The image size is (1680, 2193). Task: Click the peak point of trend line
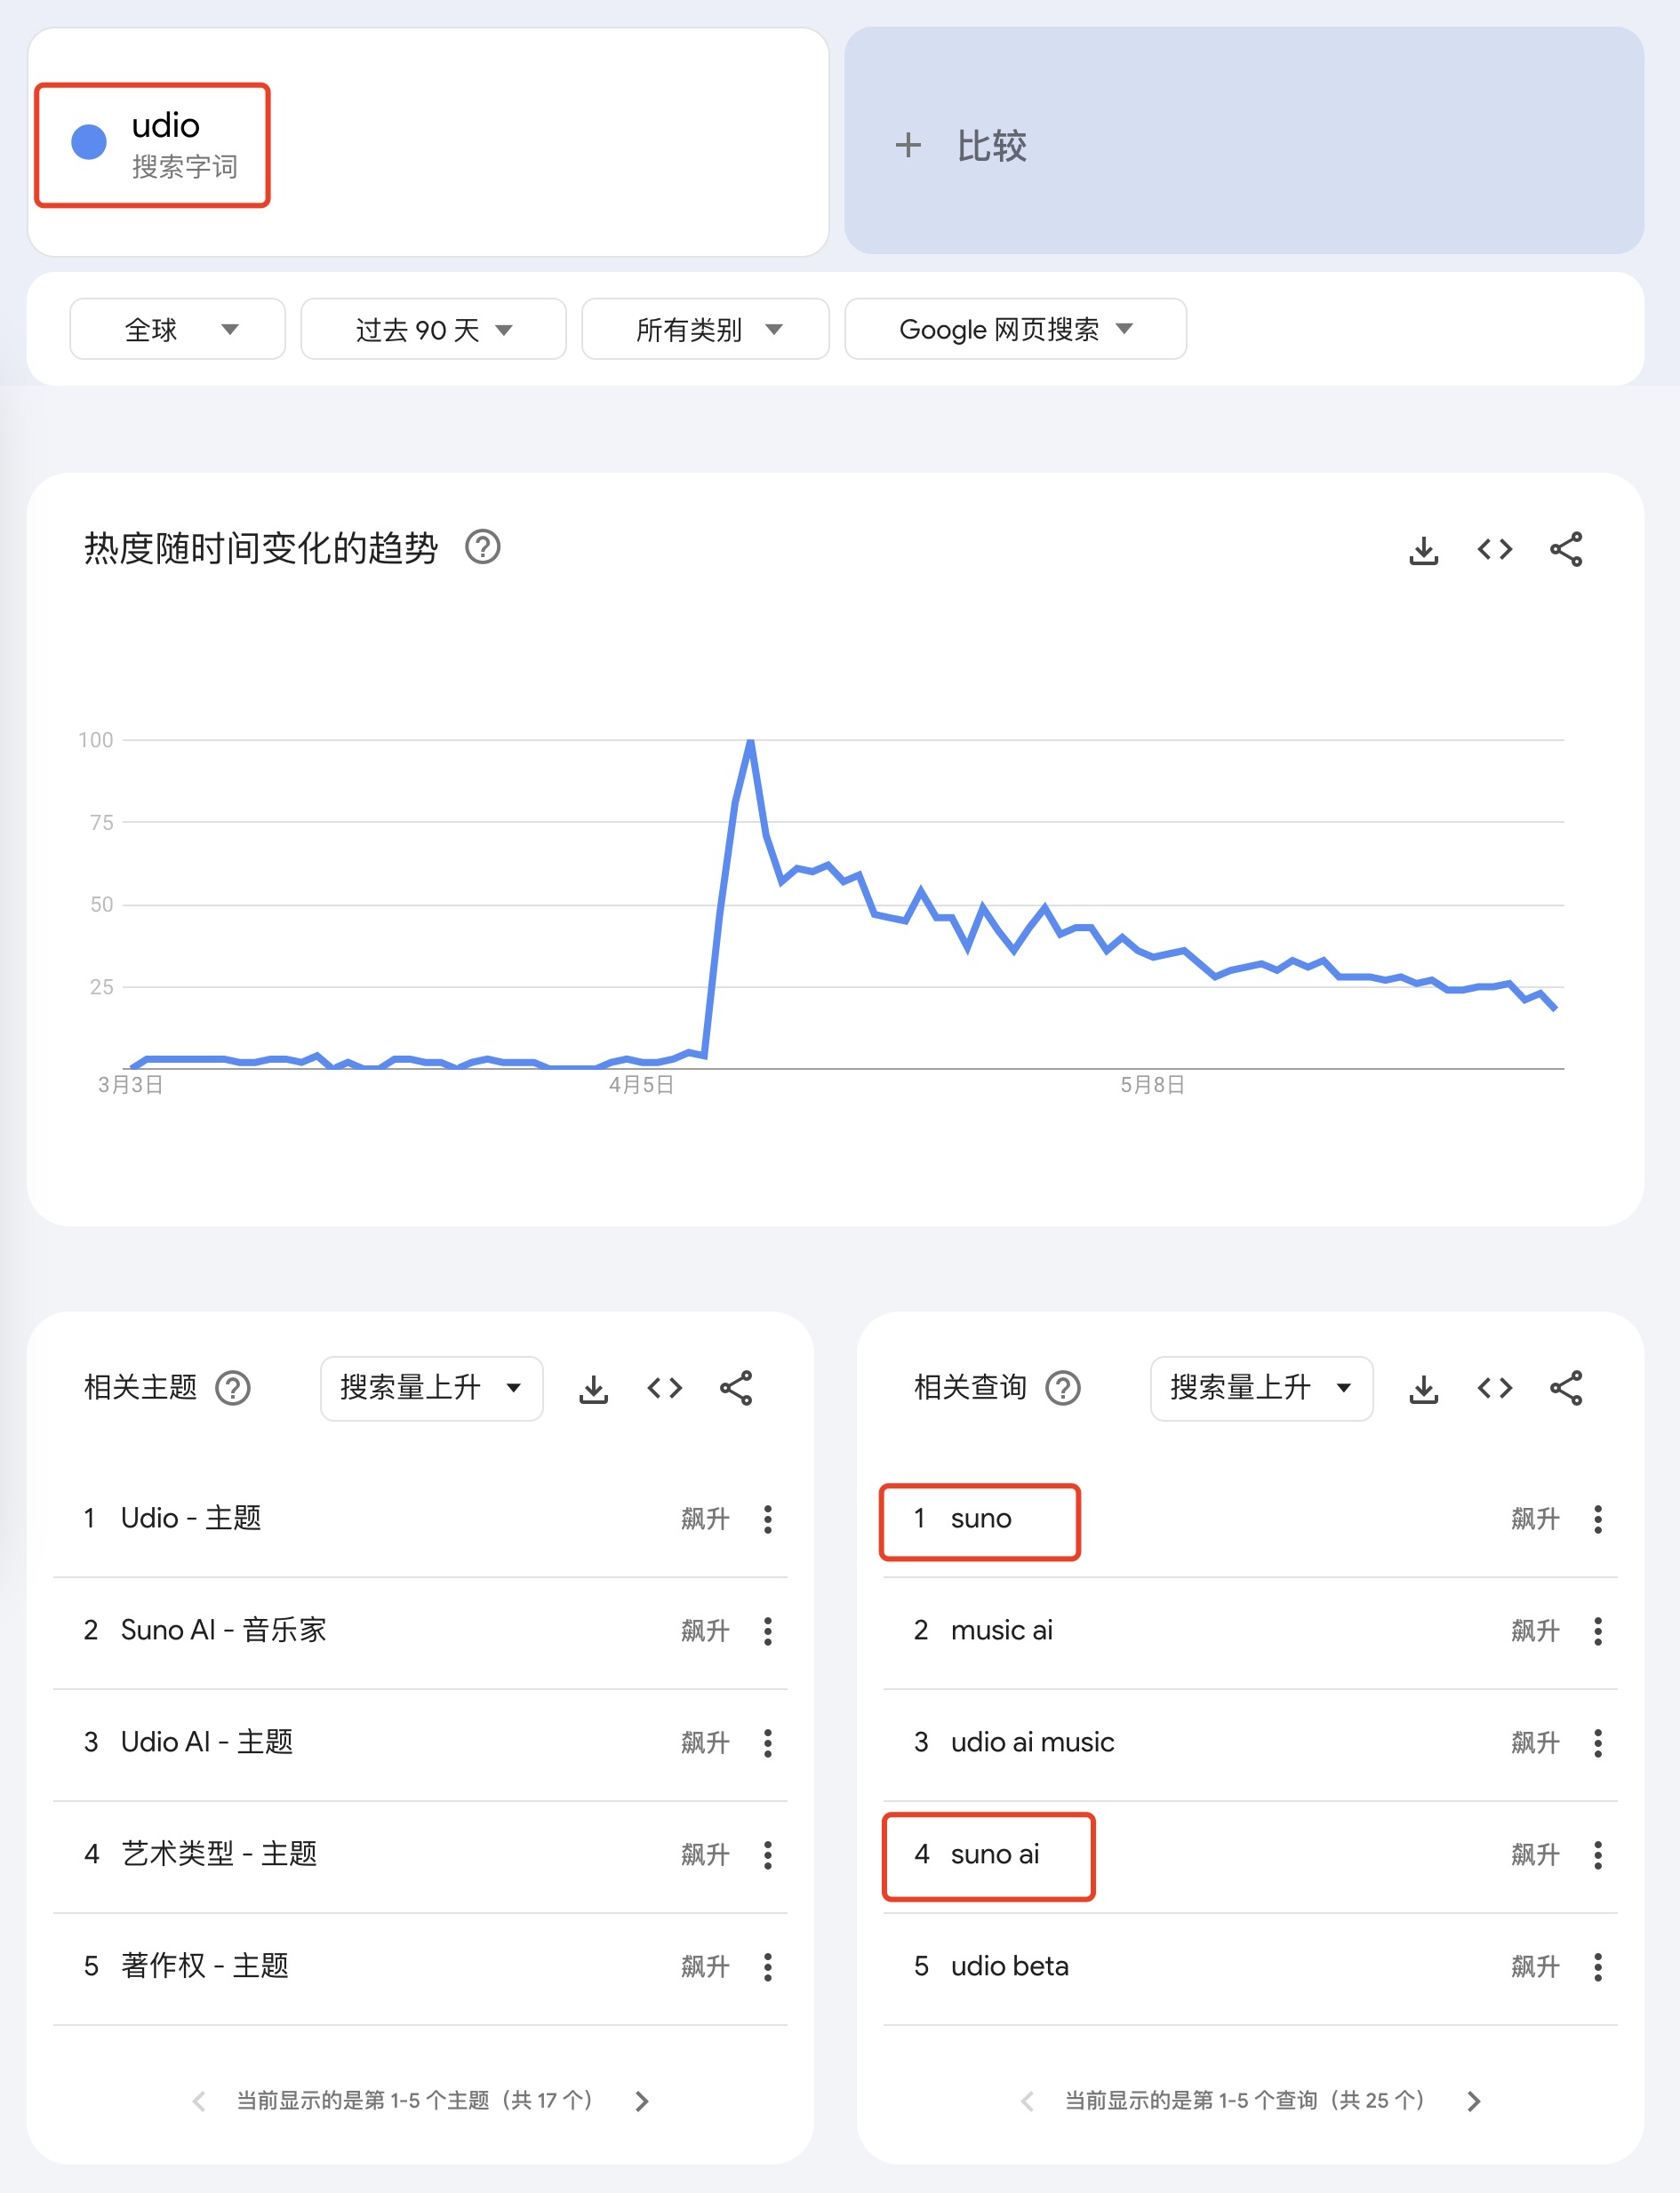coord(750,741)
